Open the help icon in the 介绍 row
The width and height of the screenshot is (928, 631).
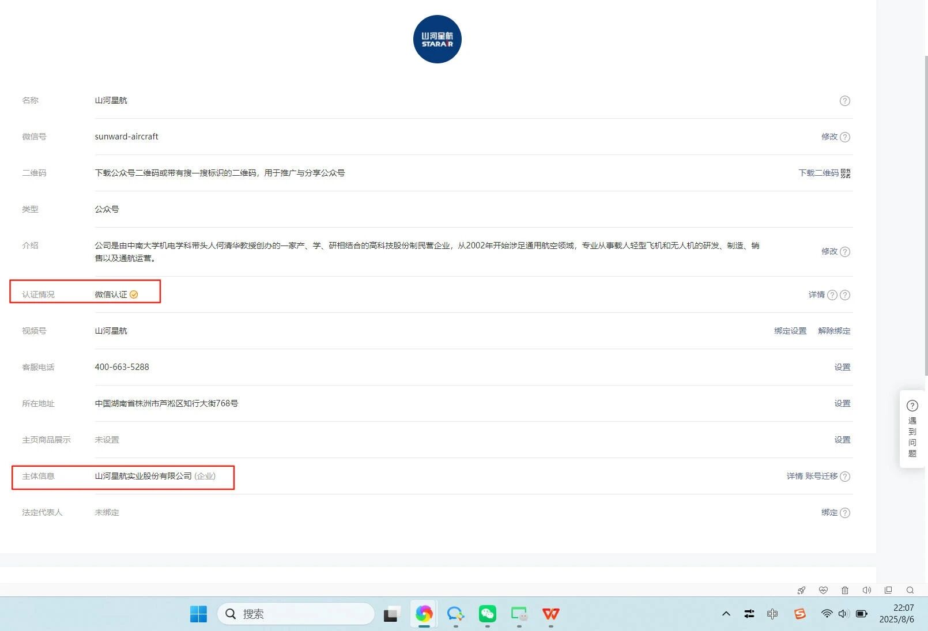845,252
